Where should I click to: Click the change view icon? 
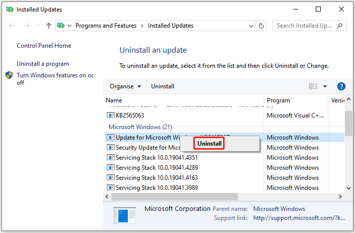coord(313,86)
